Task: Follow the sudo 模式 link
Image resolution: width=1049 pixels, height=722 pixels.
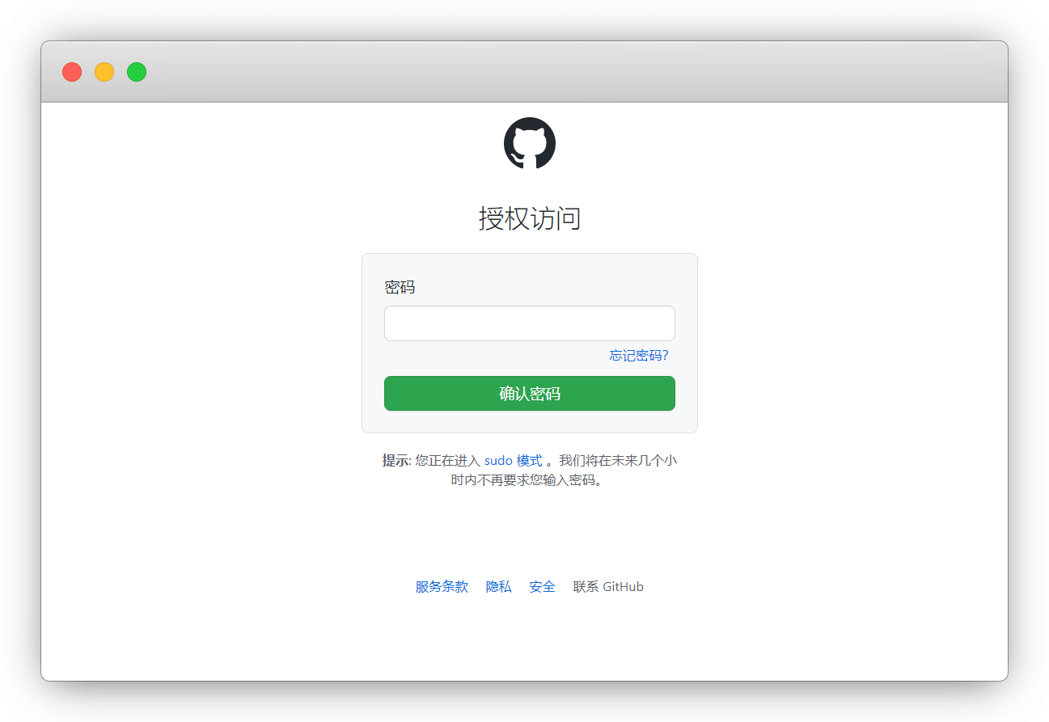Action: [x=513, y=461]
